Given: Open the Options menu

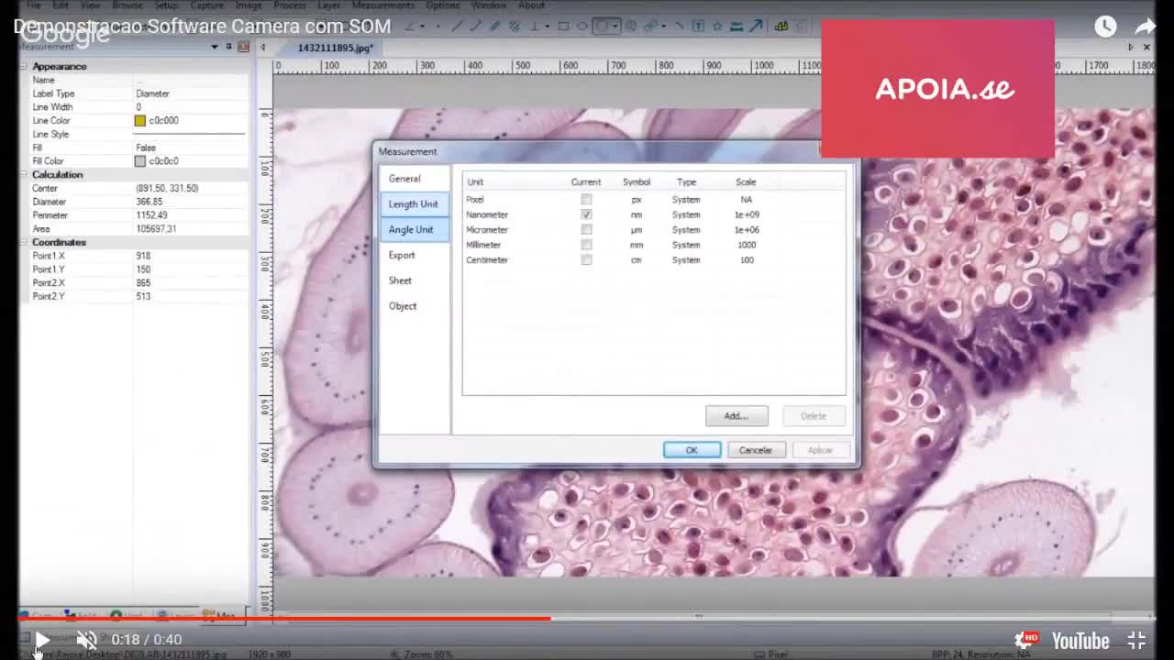Looking at the screenshot, I should 442,5.
